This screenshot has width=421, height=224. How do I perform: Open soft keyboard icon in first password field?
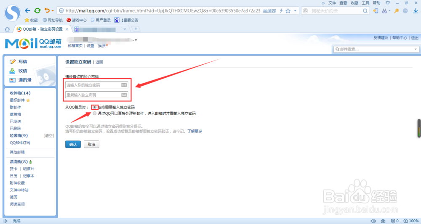[x=124, y=85]
